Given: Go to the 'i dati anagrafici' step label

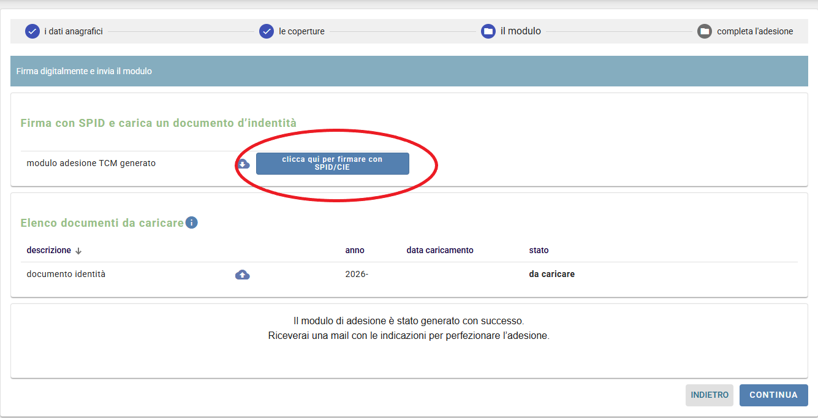Looking at the screenshot, I should [74, 31].
